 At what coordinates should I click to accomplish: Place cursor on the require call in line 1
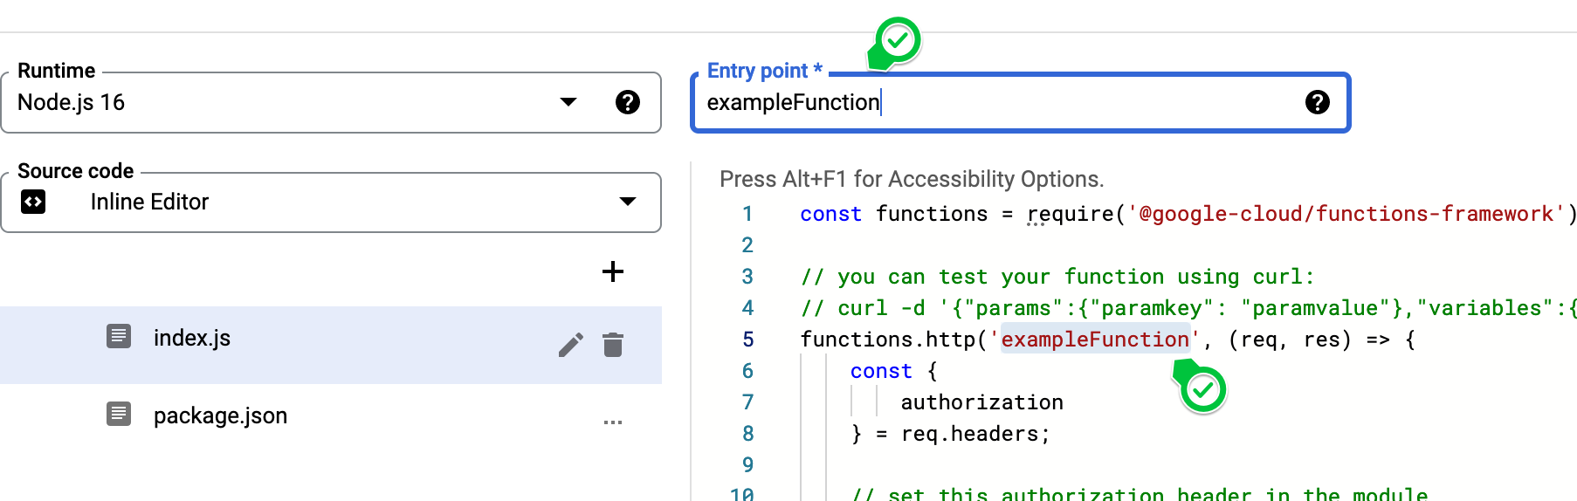(x=1071, y=214)
